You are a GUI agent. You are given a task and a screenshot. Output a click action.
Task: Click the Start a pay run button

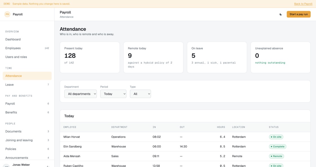coord(299,14)
